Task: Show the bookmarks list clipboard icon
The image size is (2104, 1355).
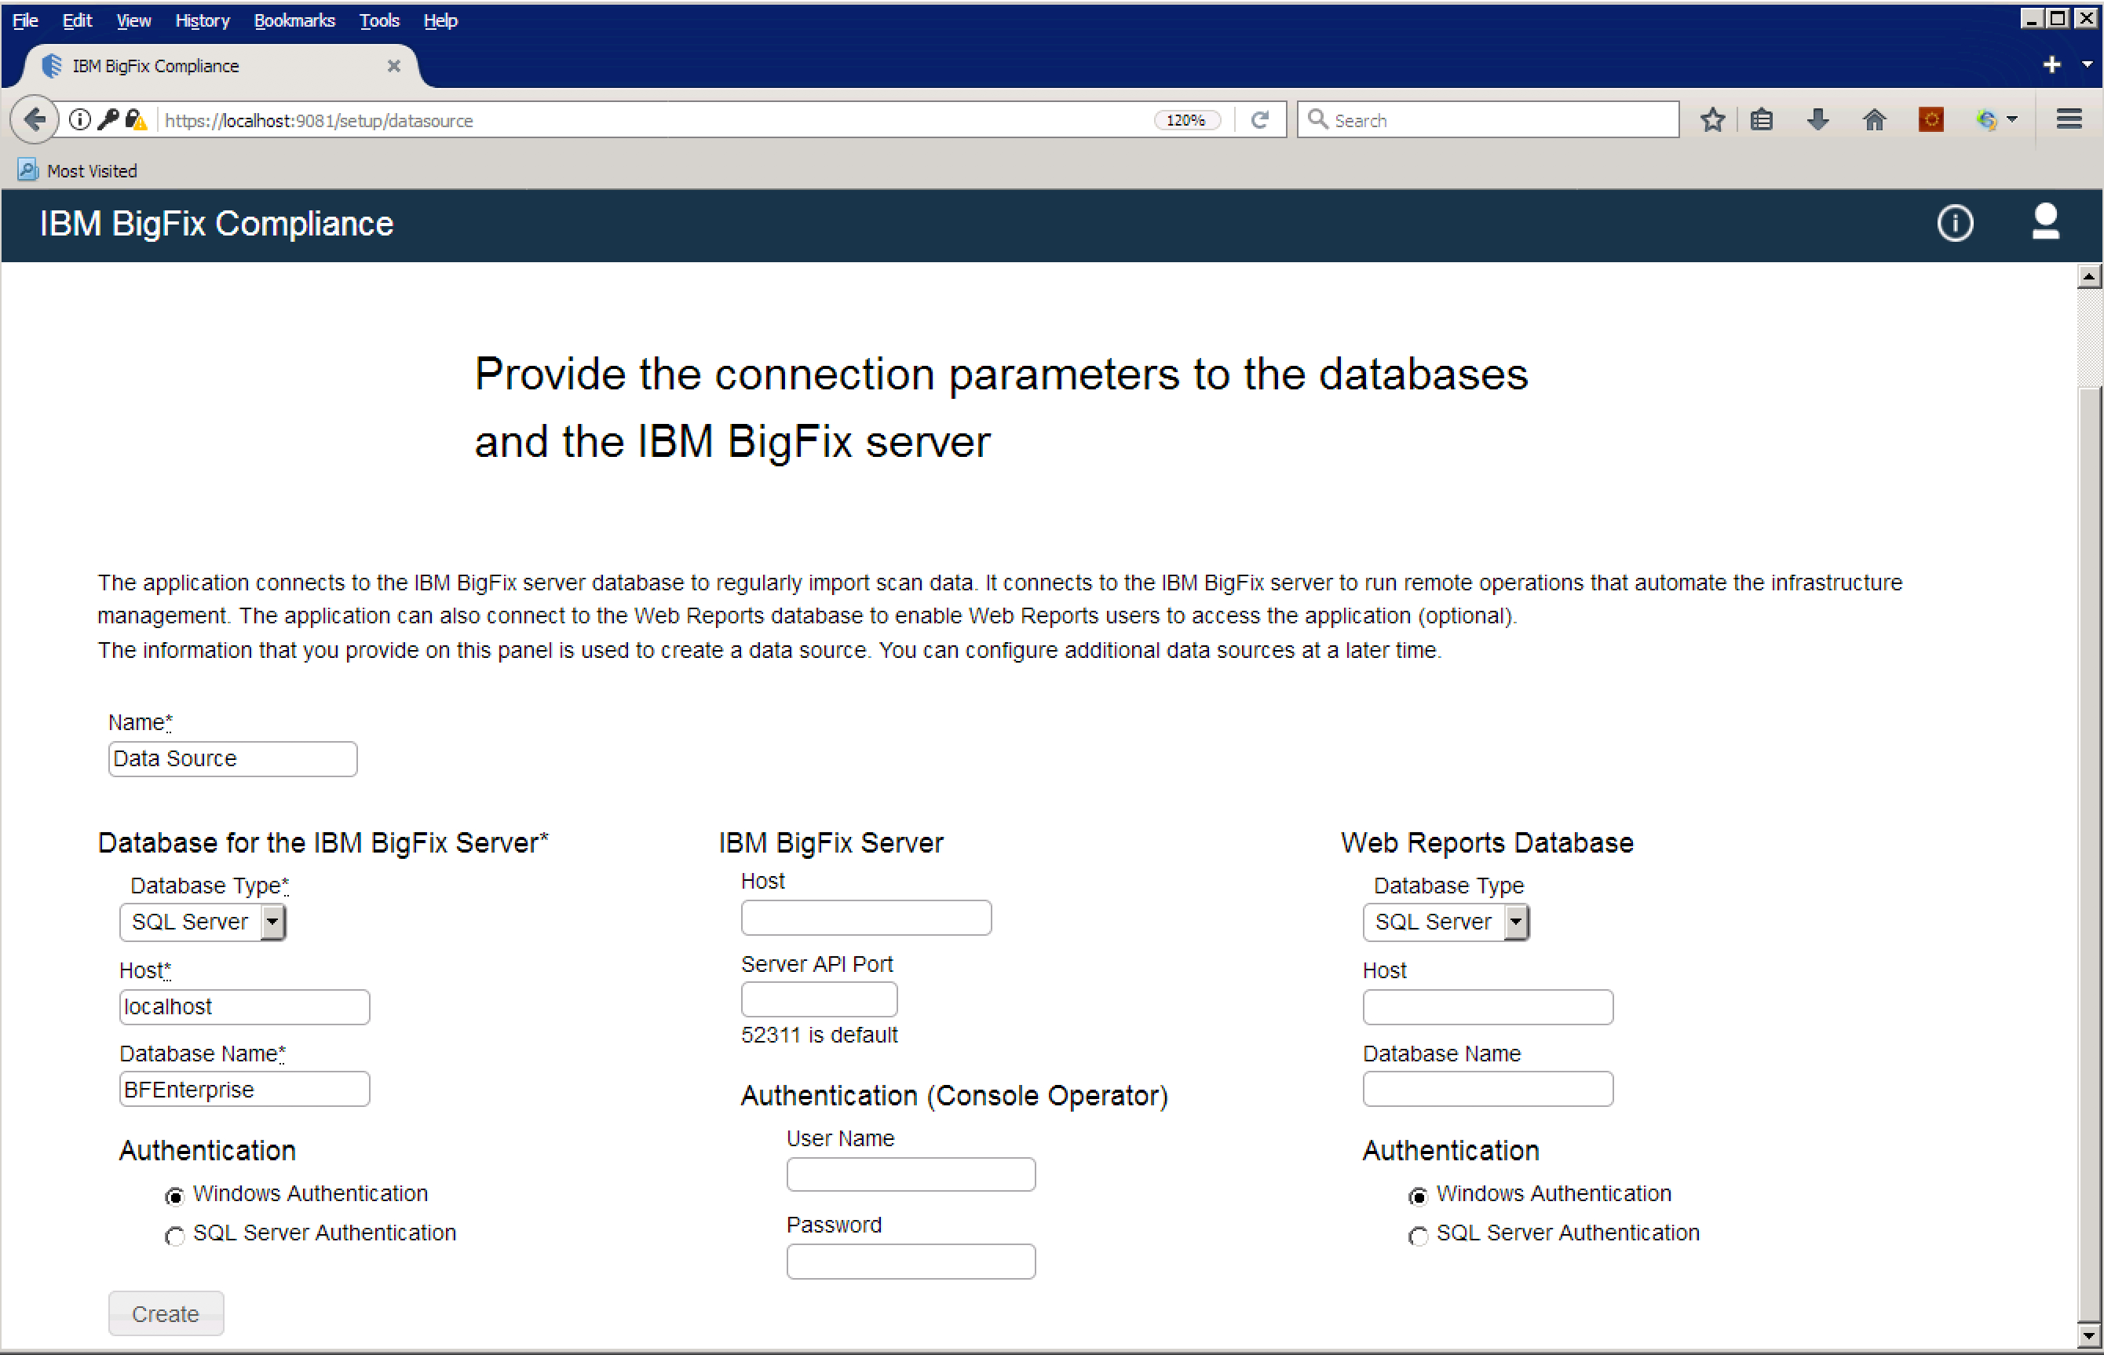Action: point(1761,119)
